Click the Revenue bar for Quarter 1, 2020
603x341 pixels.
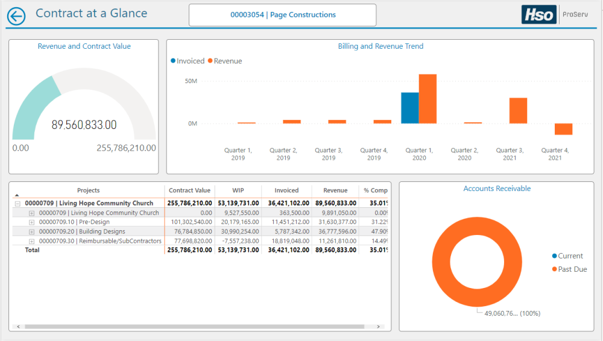tap(428, 99)
